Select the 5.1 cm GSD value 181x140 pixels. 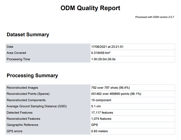[96, 106]
